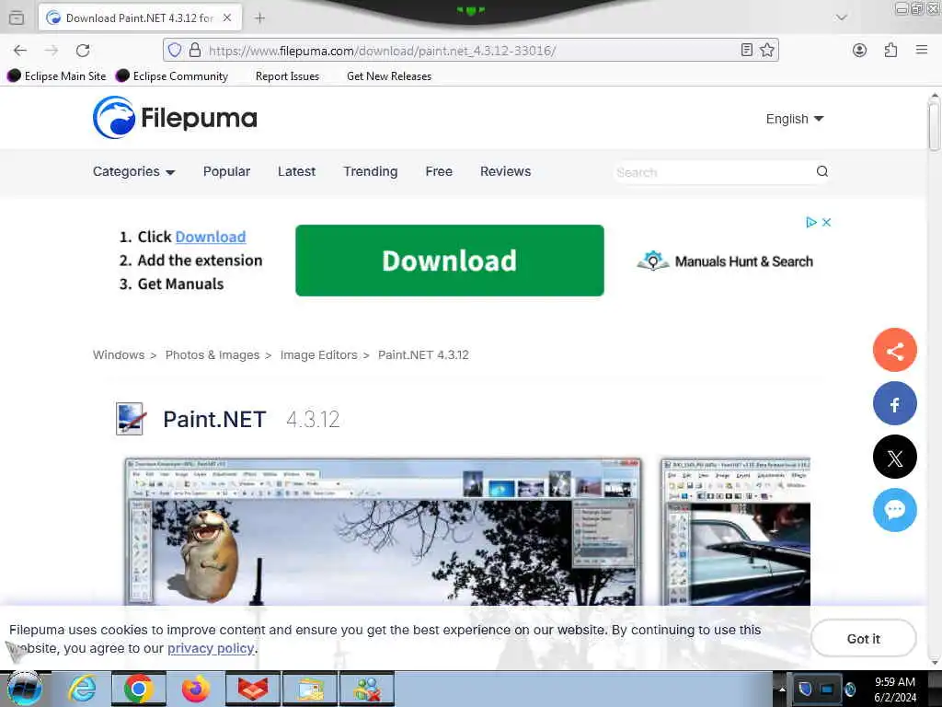
Task: Open first Paint.NET screenshot thumbnail
Action: [x=384, y=531]
